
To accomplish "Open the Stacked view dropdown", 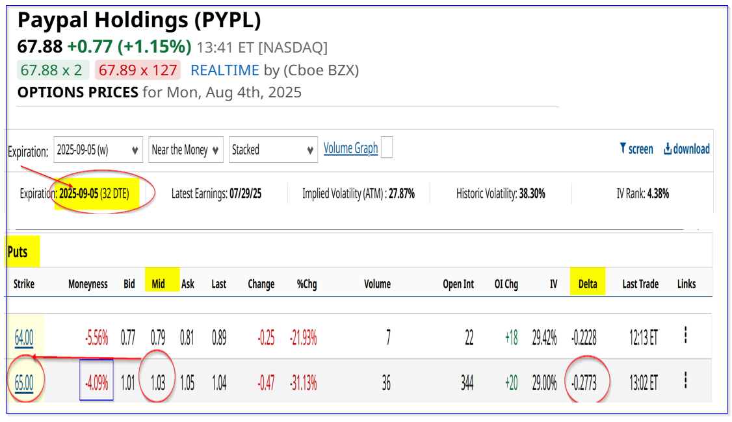I will pos(273,150).
